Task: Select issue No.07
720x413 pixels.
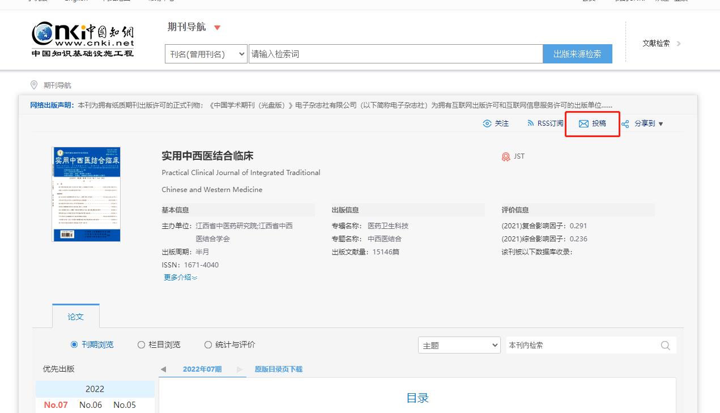Action: [56, 405]
